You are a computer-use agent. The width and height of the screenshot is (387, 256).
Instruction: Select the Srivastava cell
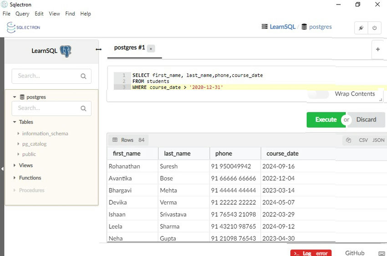click(x=184, y=214)
